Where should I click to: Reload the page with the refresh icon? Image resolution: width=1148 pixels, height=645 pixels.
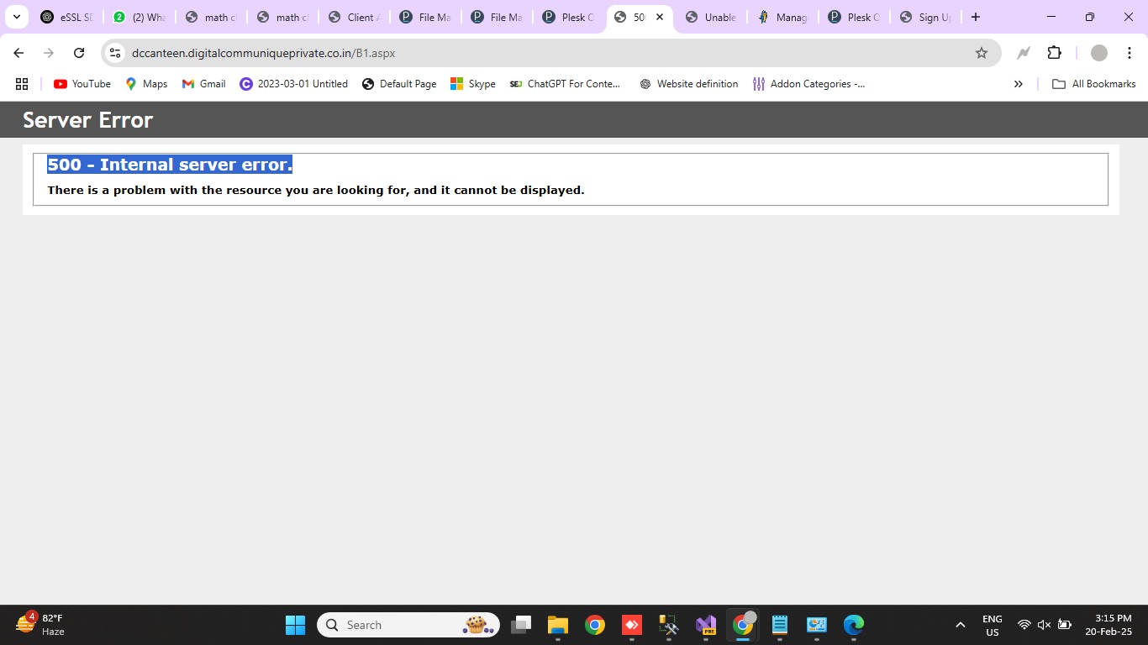point(79,53)
